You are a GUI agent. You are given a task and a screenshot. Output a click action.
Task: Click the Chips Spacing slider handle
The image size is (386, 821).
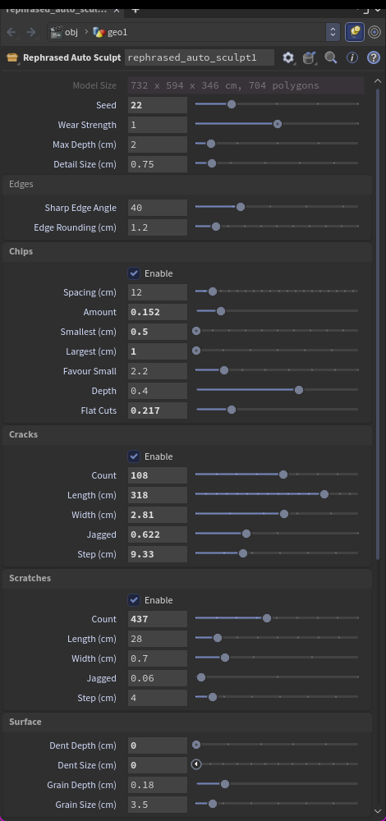tap(212, 291)
